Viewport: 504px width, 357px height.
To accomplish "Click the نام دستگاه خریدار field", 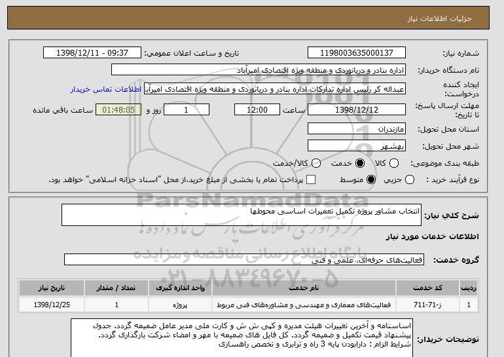I will pos(259,70).
